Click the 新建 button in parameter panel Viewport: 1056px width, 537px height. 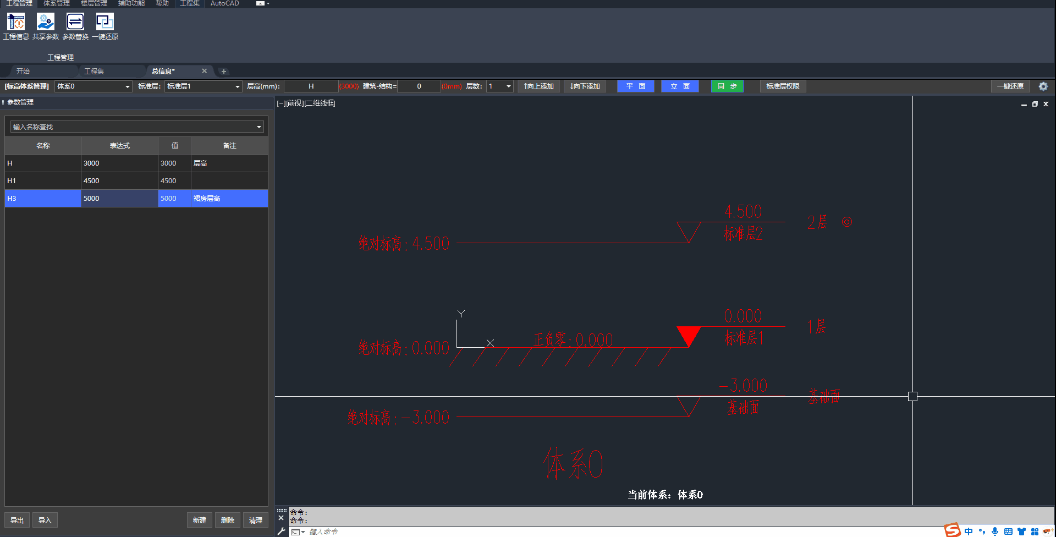199,520
